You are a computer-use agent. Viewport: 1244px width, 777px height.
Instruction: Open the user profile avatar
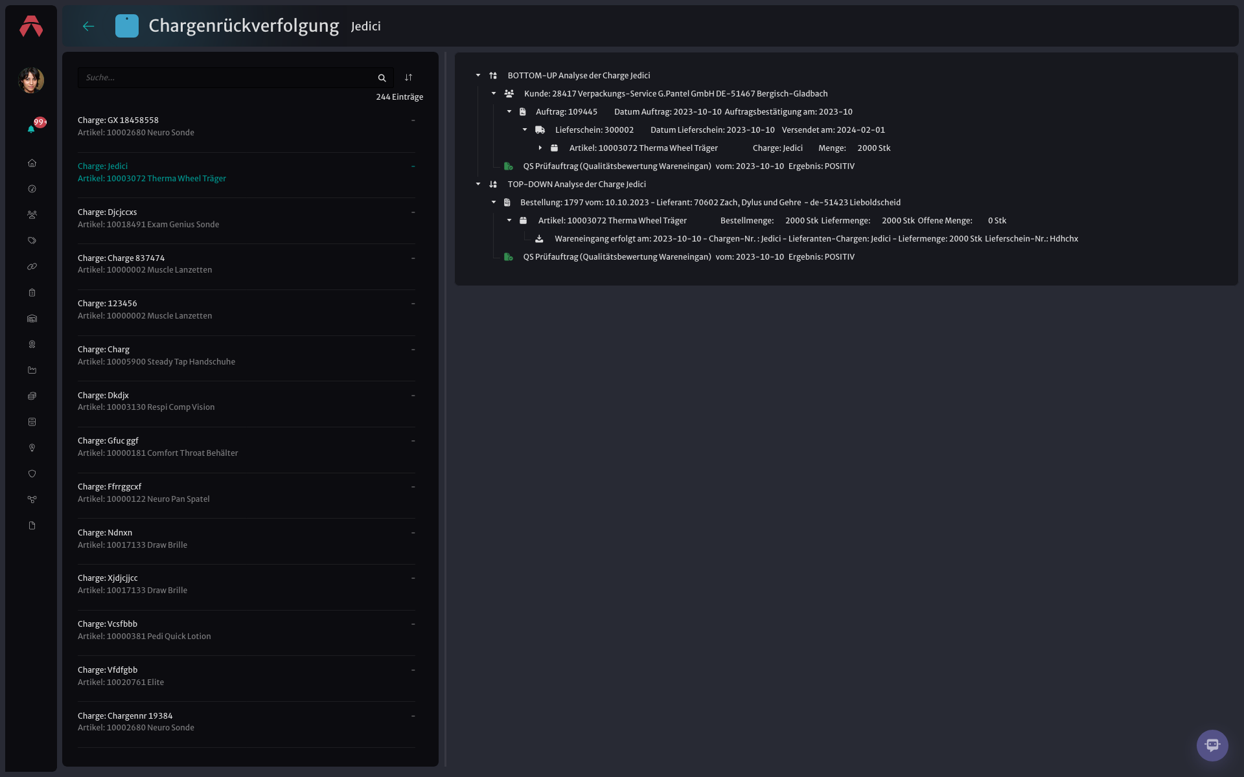point(31,80)
